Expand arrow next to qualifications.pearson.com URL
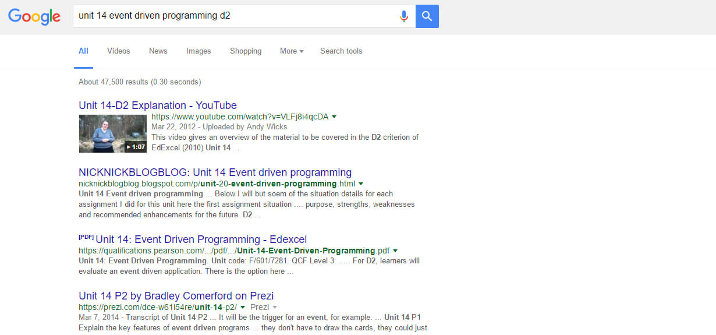The width and height of the screenshot is (716, 335). pyautogui.click(x=396, y=251)
